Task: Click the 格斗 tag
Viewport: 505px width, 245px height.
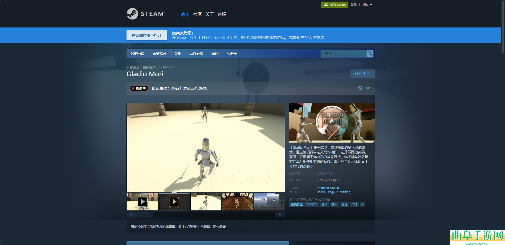Action: pyautogui.click(x=354, y=204)
